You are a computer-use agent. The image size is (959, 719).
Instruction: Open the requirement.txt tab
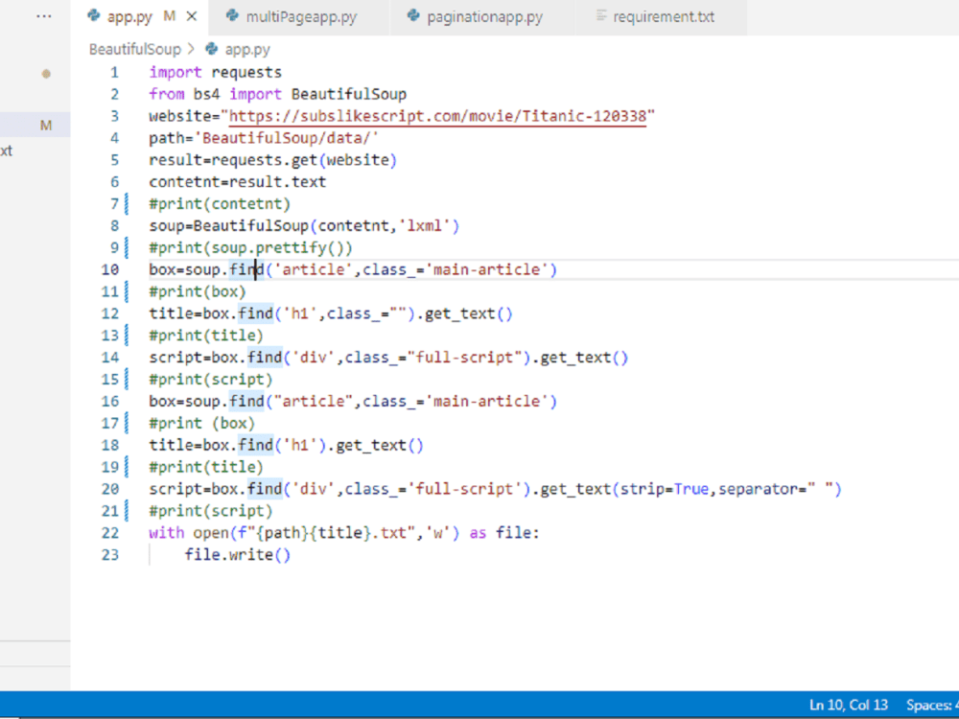pyautogui.click(x=661, y=16)
